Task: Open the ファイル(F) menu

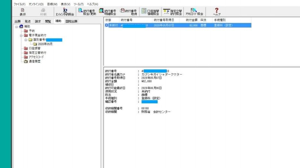Action: [x=19, y=4]
